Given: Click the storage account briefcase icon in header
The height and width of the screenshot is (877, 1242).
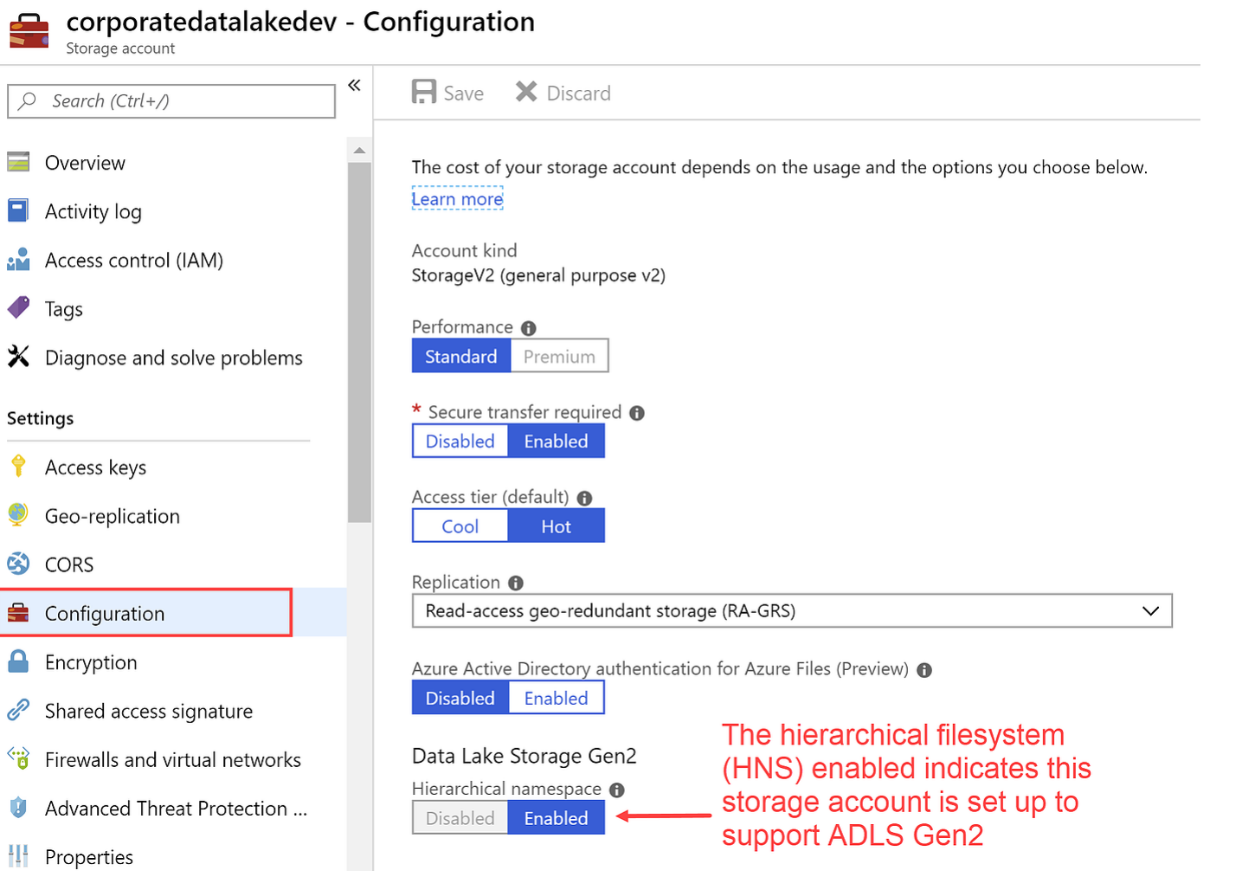Looking at the screenshot, I should pos(29,30).
